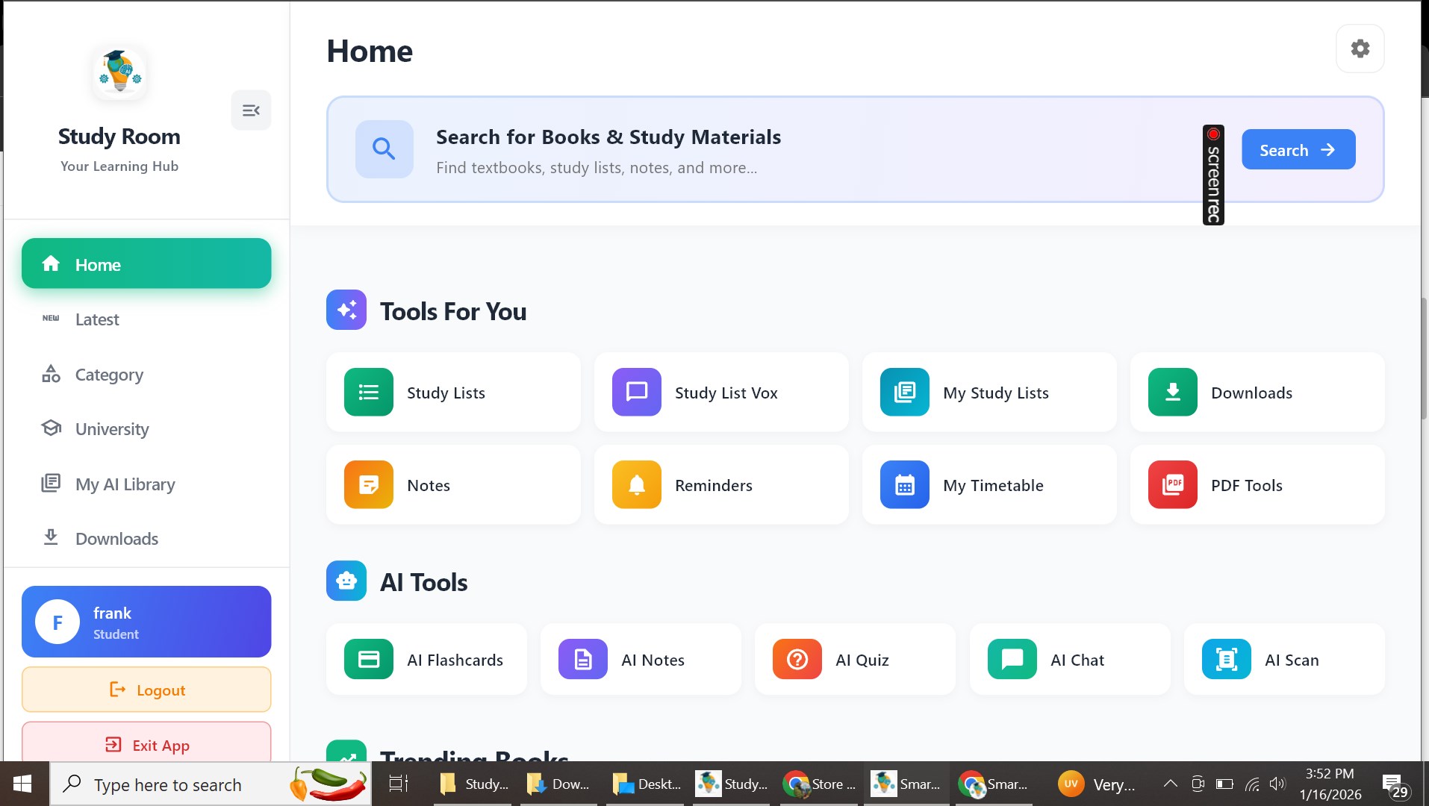Viewport: 1429px width, 806px height.
Task: Click the Exit App button
Action: (146, 743)
